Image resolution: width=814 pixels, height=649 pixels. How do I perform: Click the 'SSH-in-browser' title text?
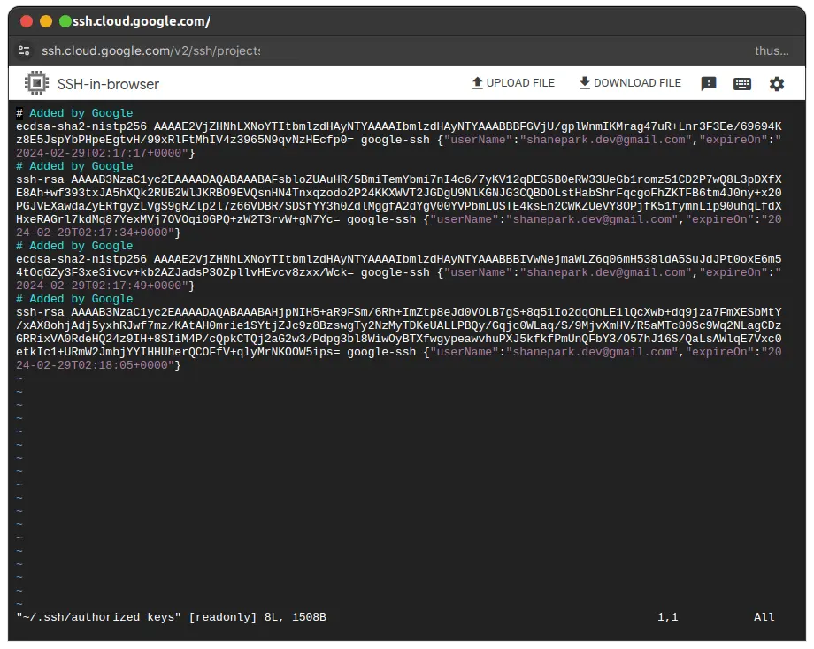pos(108,84)
